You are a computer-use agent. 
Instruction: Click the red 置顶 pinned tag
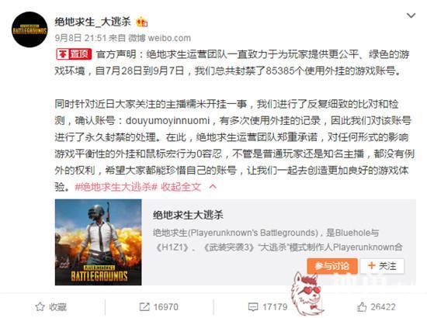click(74, 54)
